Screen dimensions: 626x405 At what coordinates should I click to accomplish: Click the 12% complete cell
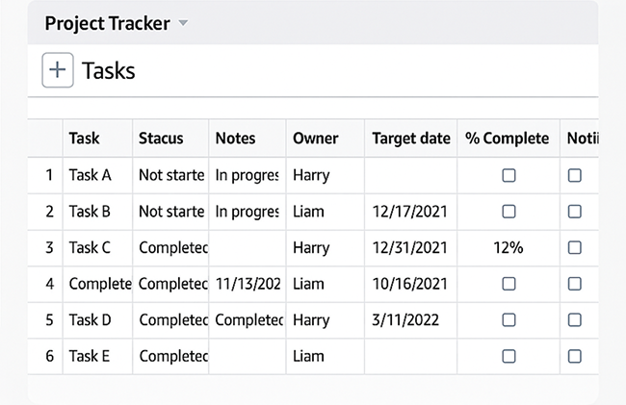[509, 247]
